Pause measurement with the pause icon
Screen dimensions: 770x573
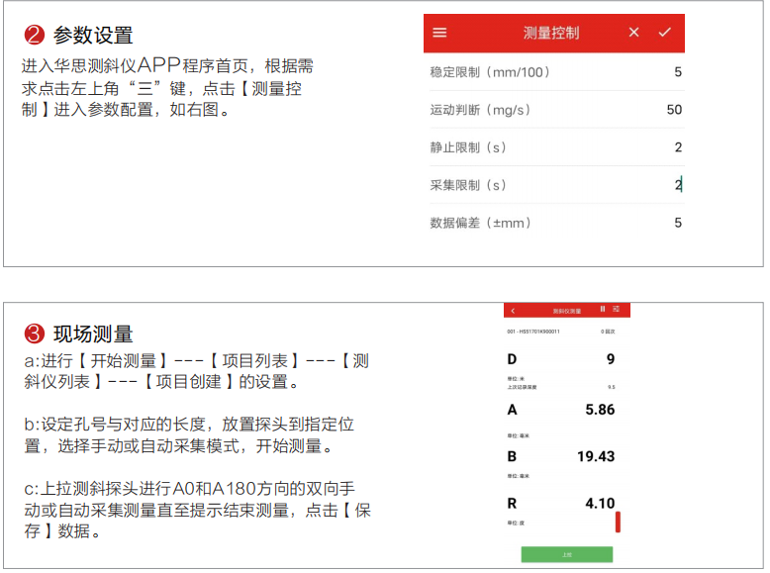[x=602, y=310]
